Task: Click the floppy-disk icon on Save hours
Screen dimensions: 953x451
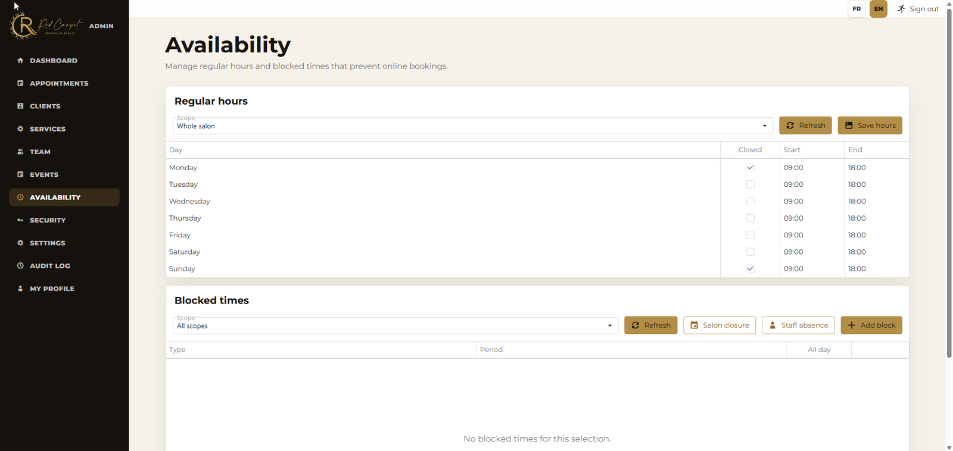Action: point(849,126)
